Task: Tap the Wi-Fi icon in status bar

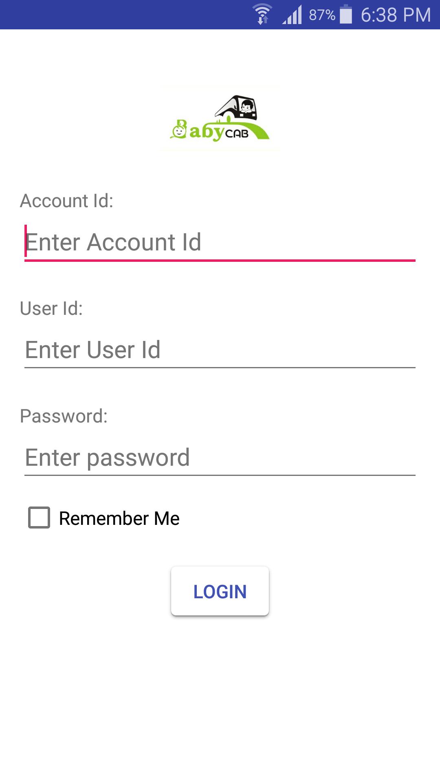Action: (262, 14)
